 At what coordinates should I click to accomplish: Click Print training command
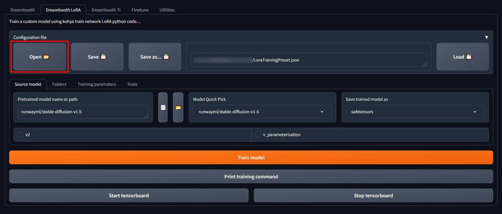251,177
